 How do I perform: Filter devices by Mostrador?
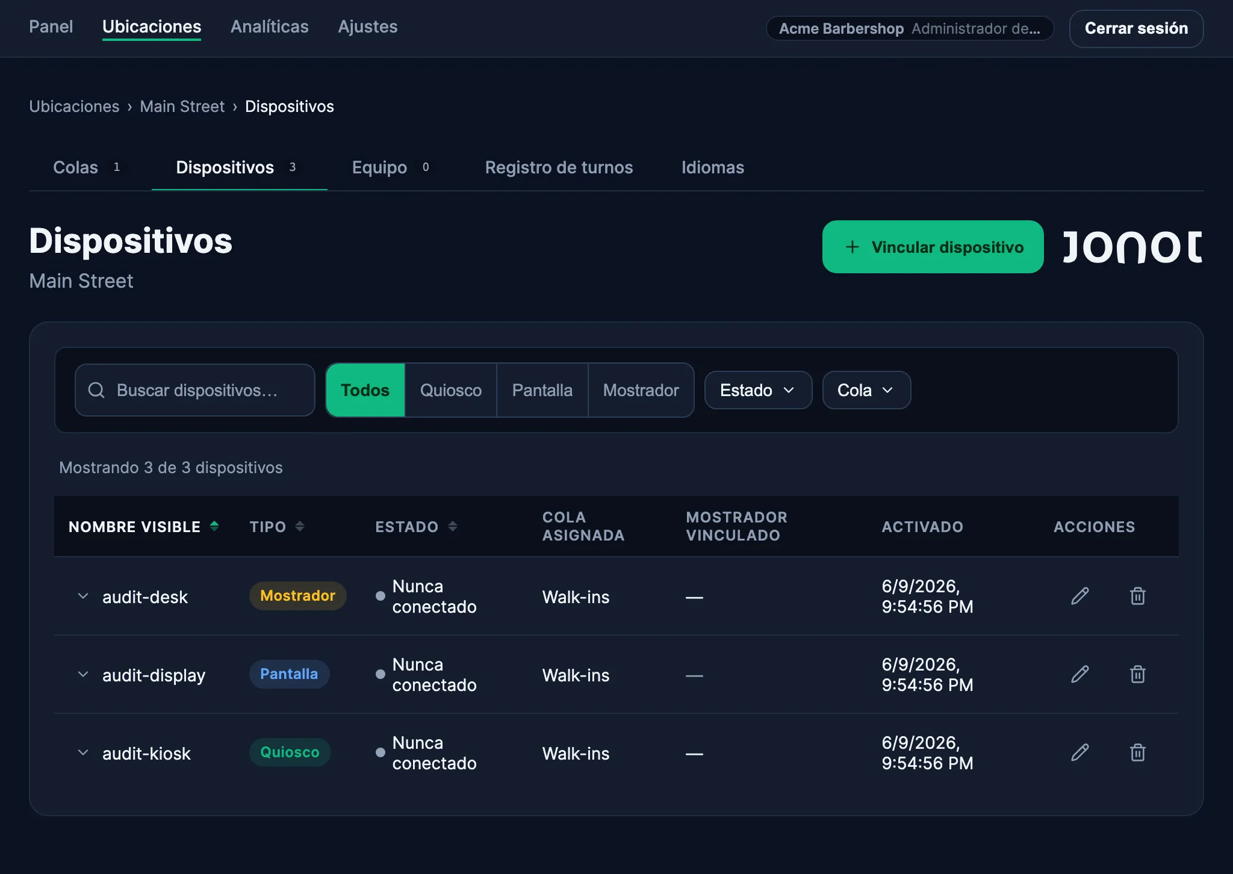click(641, 390)
